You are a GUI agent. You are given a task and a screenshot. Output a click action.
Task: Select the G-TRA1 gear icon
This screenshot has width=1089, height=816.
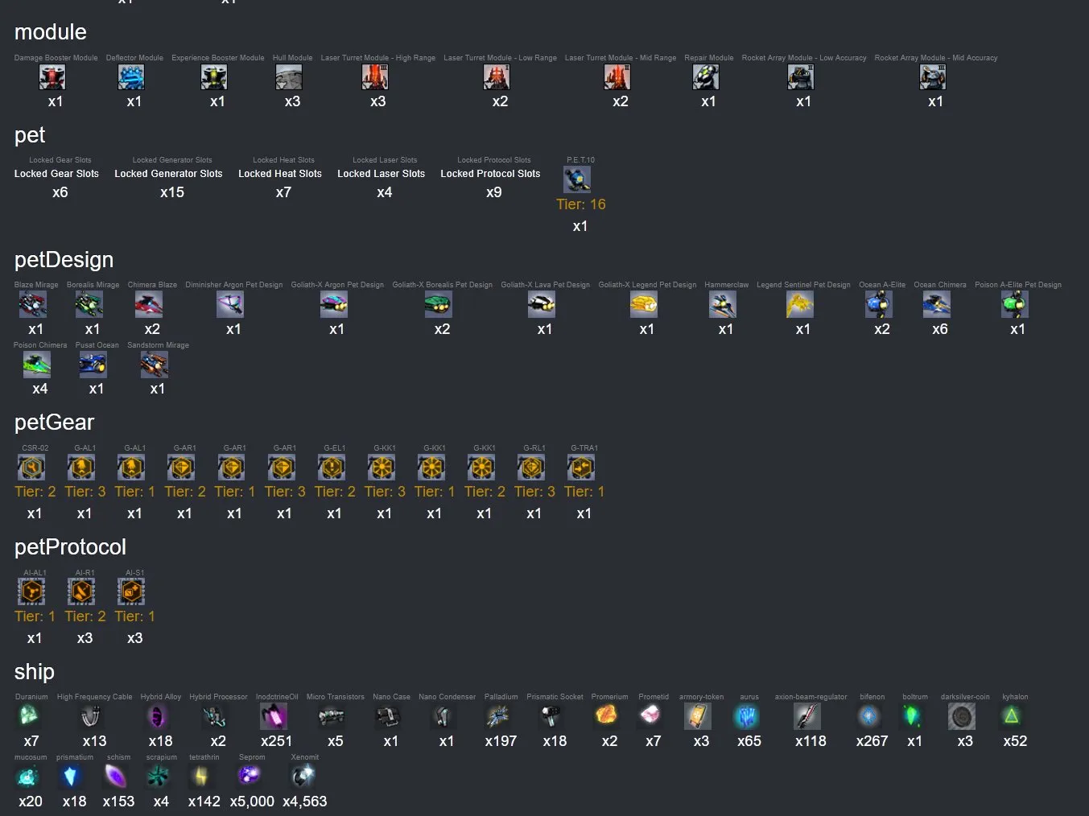[x=581, y=468]
